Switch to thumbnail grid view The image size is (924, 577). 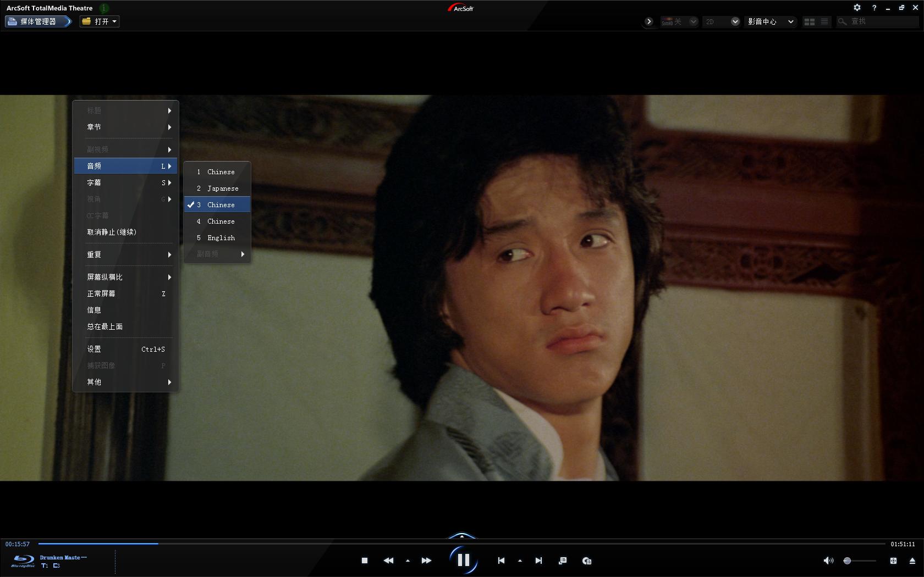coord(809,21)
